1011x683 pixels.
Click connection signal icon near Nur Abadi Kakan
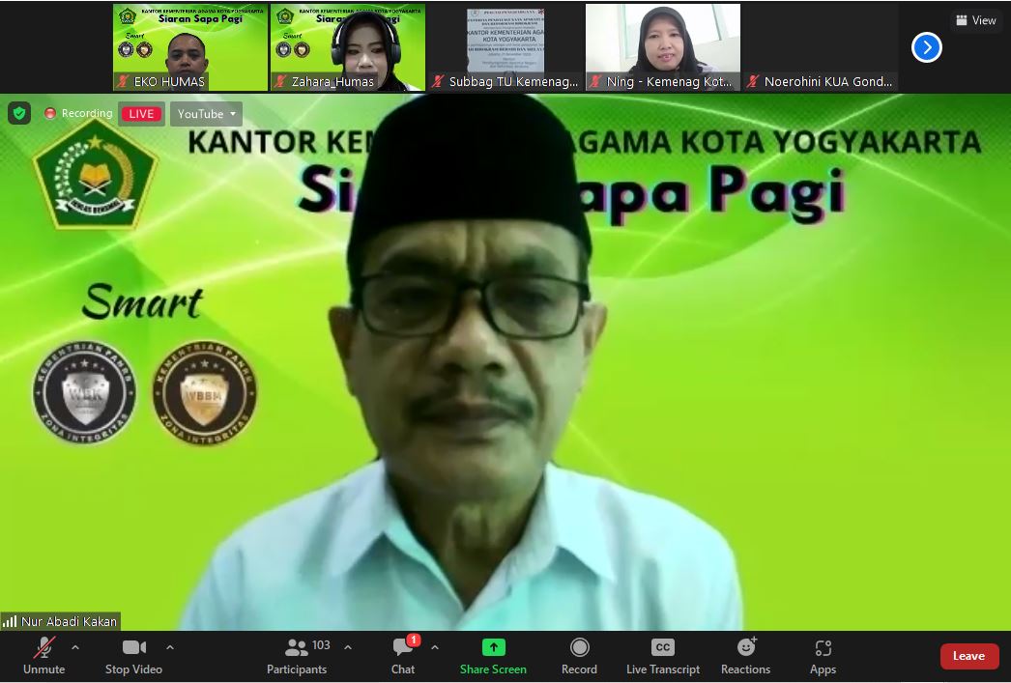[x=10, y=622]
